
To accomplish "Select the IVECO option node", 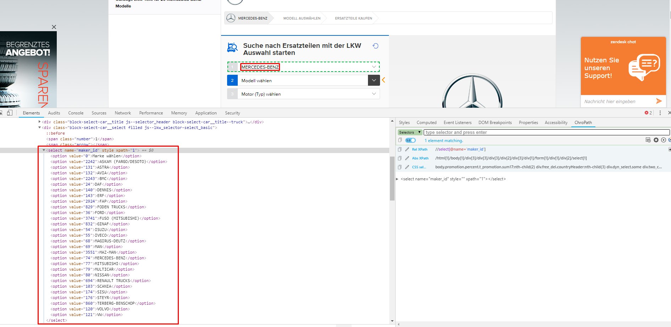I will click(x=89, y=235).
